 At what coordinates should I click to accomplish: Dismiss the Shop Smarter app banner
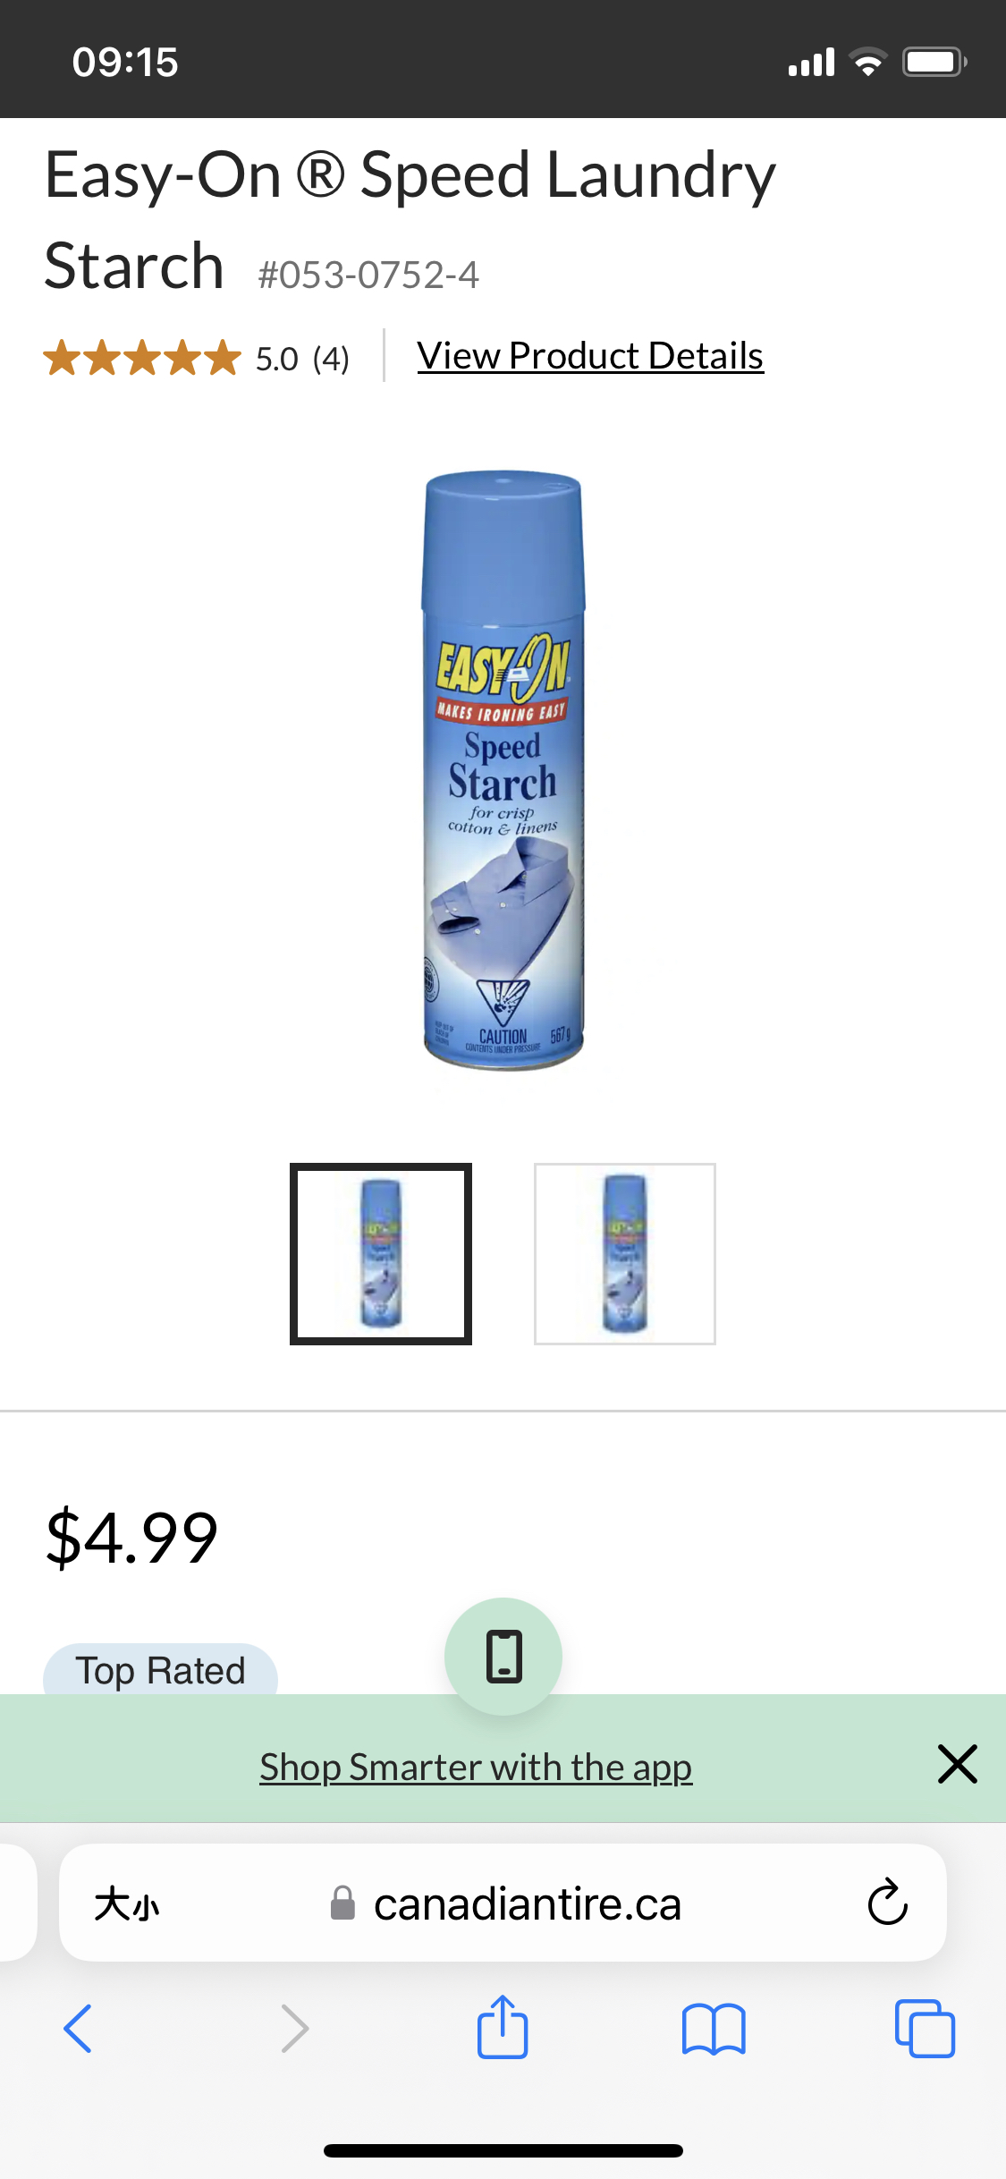click(957, 1764)
